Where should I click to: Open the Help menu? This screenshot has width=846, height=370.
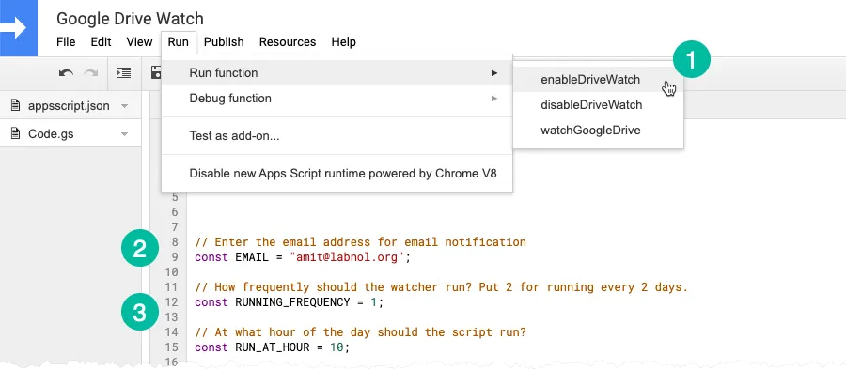pyautogui.click(x=344, y=41)
